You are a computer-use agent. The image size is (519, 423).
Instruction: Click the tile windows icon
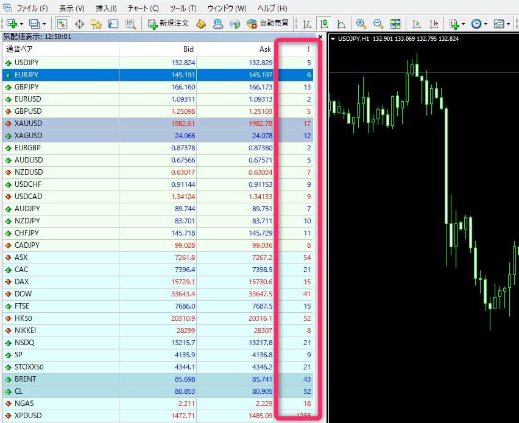pos(395,24)
